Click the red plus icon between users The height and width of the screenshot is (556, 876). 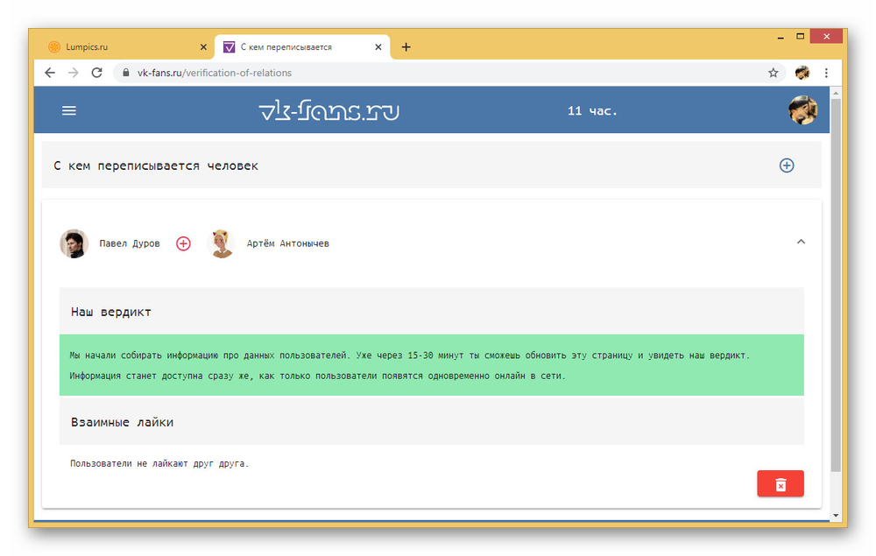point(183,243)
